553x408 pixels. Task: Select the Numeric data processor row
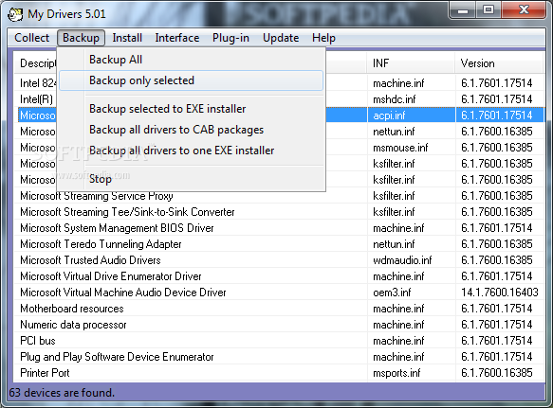click(x=279, y=325)
